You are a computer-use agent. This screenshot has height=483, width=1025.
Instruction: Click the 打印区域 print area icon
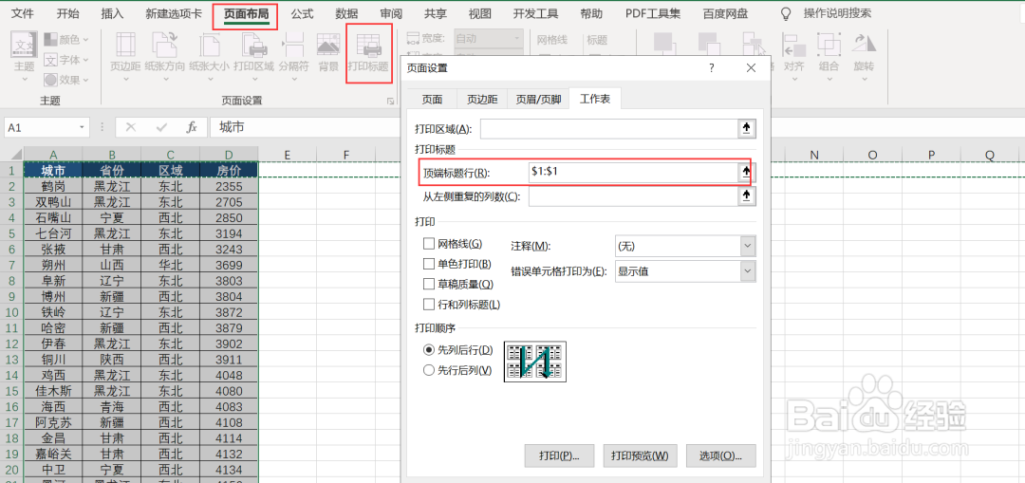click(253, 46)
